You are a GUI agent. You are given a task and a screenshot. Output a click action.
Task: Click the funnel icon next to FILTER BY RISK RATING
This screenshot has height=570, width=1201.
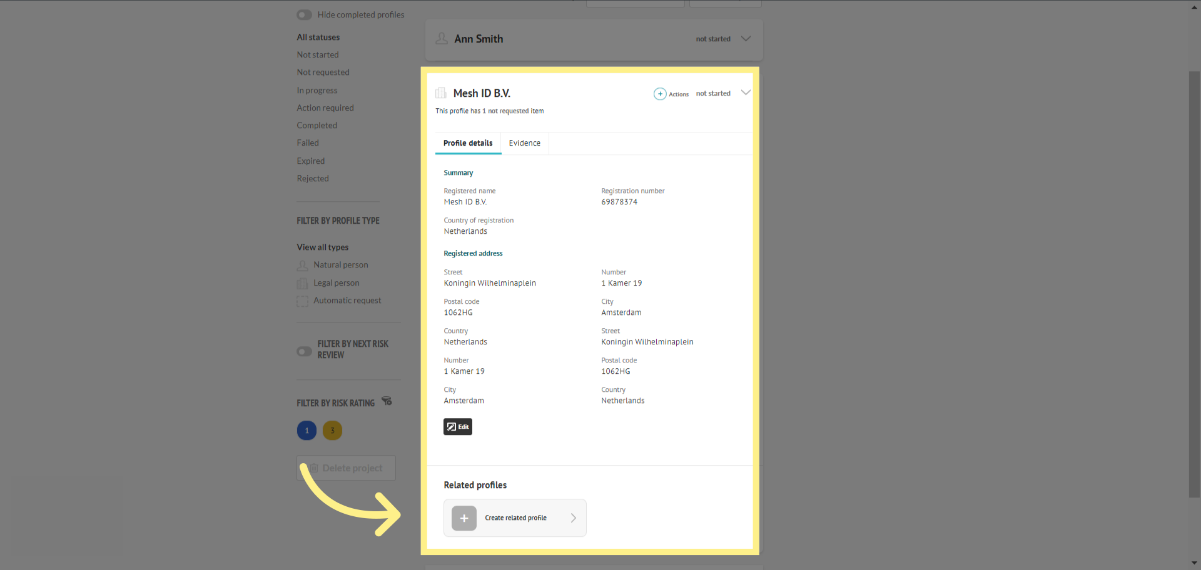point(387,401)
